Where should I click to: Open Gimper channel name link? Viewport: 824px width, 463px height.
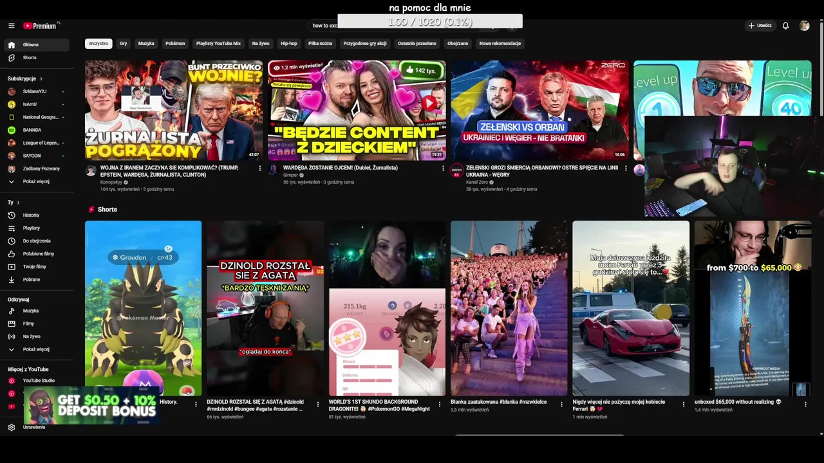(x=290, y=175)
